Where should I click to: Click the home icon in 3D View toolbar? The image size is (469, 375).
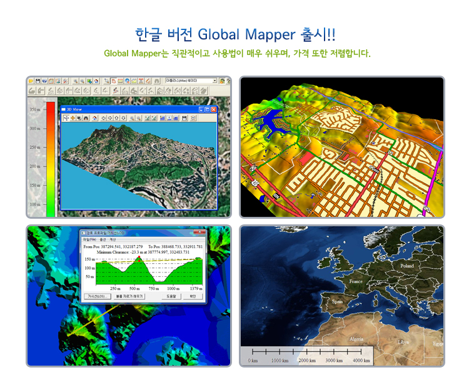point(94,118)
